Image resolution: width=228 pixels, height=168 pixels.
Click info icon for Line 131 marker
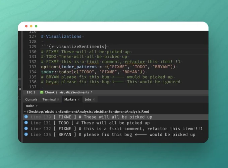click(26, 123)
